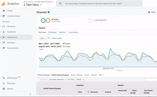
Task: Click the table search input field
Action: pos(151,79)
